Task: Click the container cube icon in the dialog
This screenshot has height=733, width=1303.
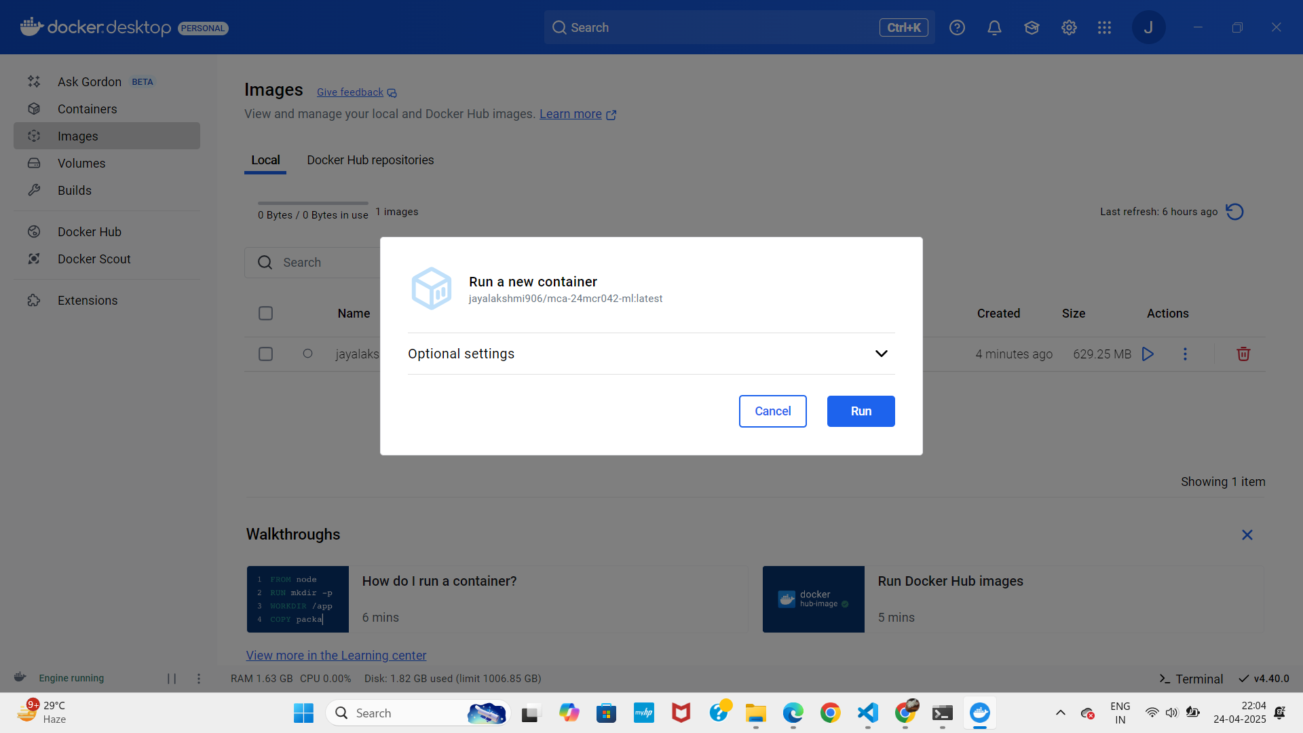Action: click(x=432, y=288)
